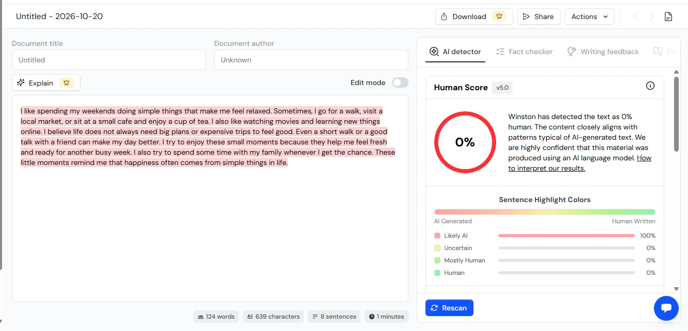The height and width of the screenshot is (331, 688).
Task: Click the results panel scrollbar thumb
Action: tap(677, 114)
